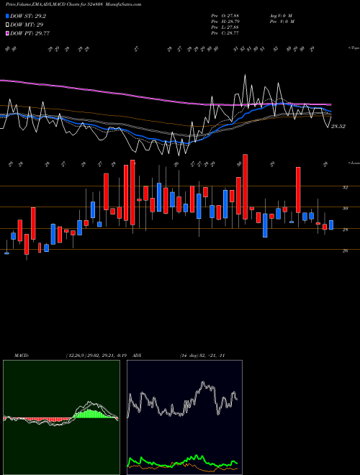Click the 26 price axis label

click(345, 251)
